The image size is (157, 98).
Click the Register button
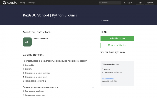[149, 3]
